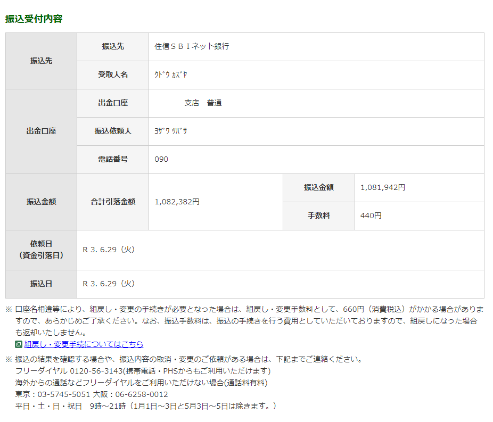
Task: Select toll-free number 0120-56-3143 line
Action: (x=143, y=371)
